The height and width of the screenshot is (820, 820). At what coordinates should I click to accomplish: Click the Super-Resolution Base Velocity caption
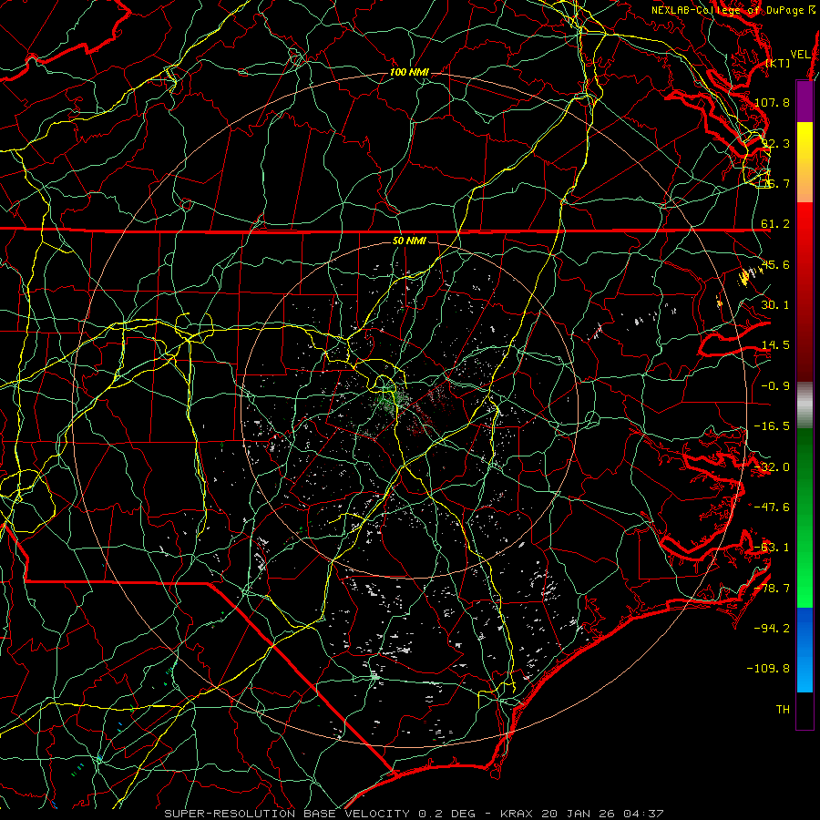415,814
